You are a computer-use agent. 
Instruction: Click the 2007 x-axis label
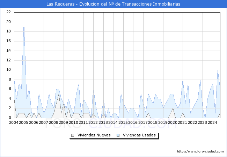tap(44, 122)
